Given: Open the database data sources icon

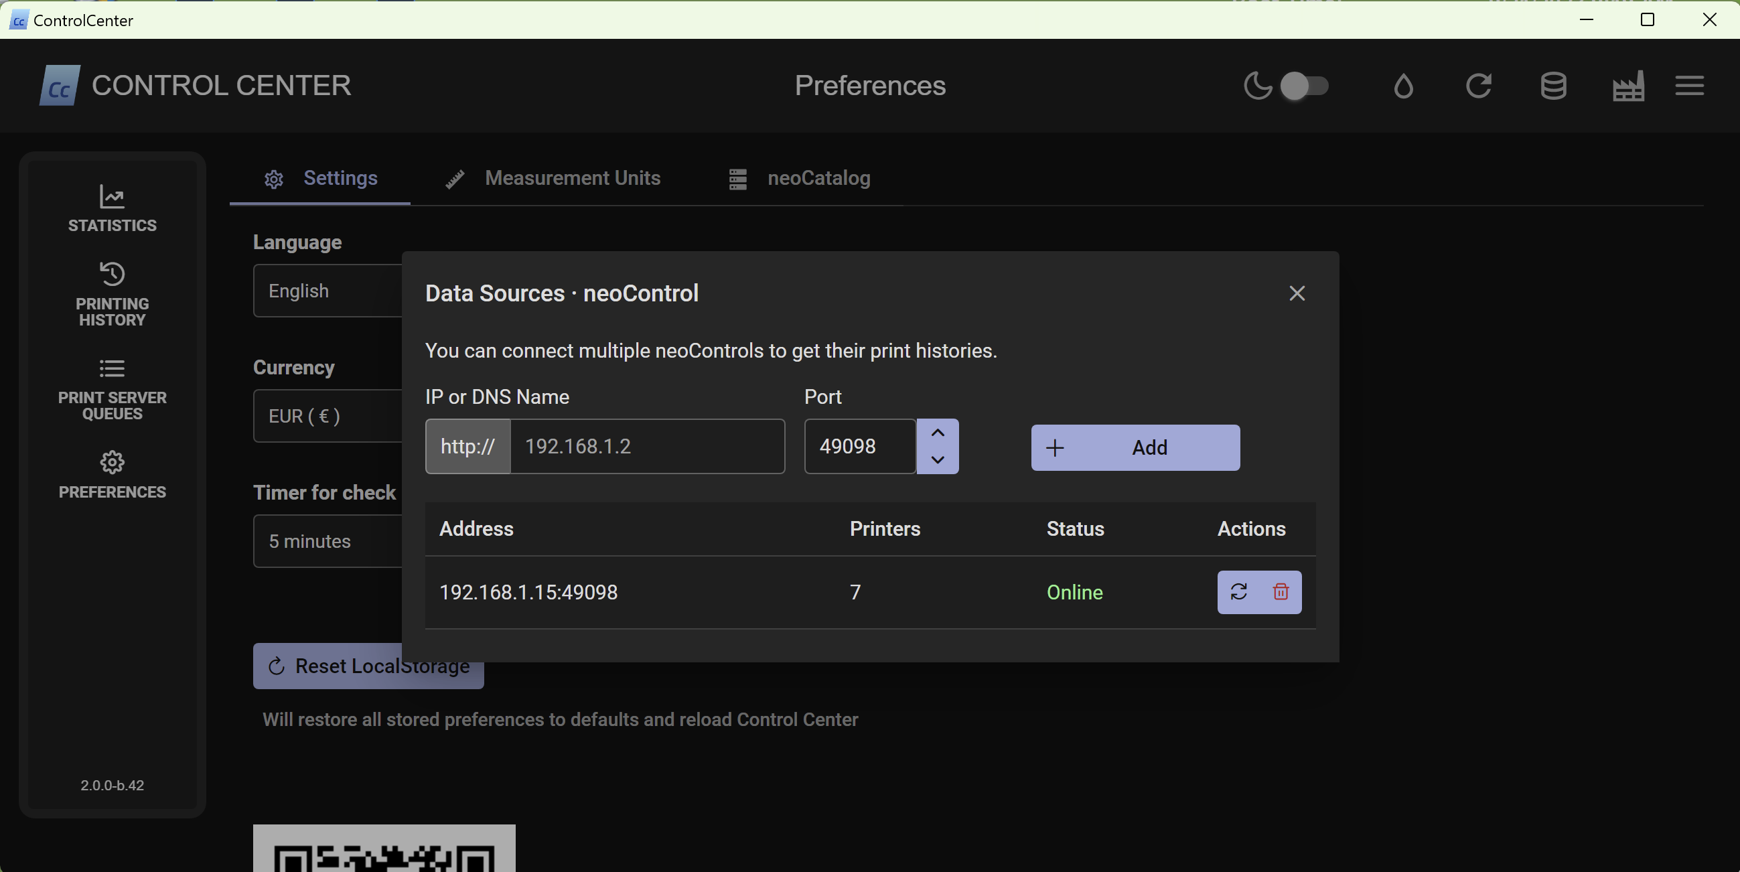Looking at the screenshot, I should point(1553,86).
